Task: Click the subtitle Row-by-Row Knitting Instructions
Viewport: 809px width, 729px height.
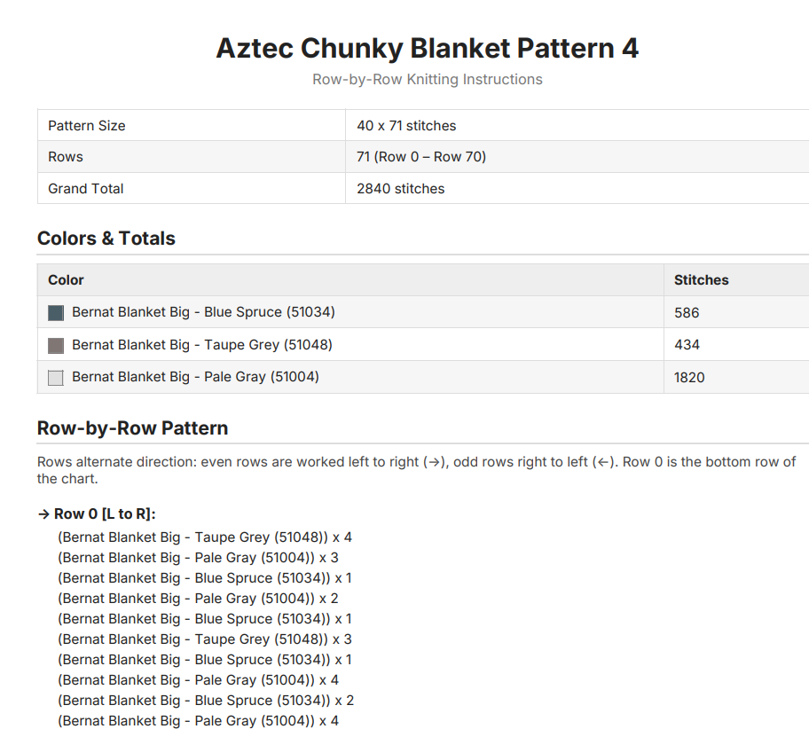Action: click(428, 80)
